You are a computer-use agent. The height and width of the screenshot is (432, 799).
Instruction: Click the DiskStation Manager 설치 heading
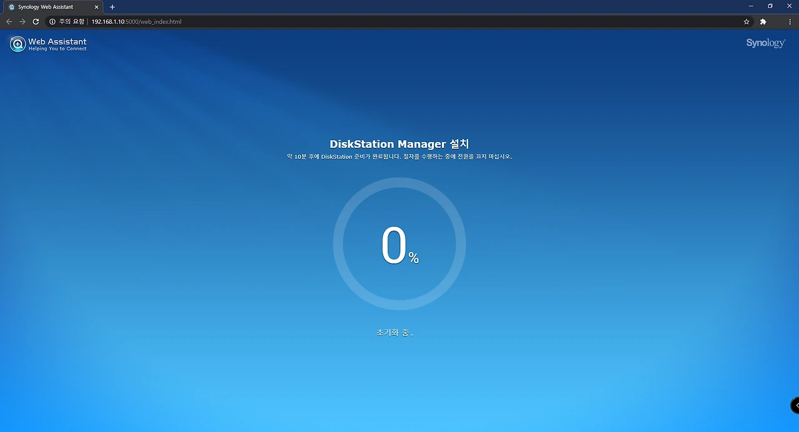[399, 144]
